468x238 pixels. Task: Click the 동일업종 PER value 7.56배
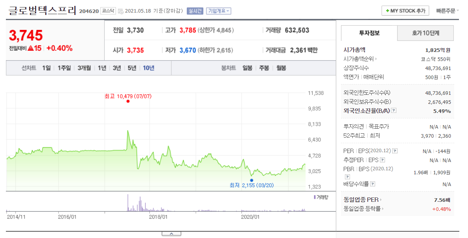442,200
